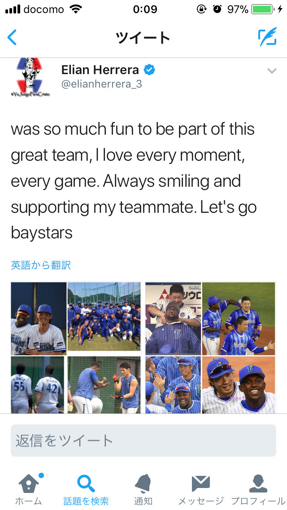Open Elian Herrera's profile avatar
287x510 pixels.
click(x=30, y=77)
